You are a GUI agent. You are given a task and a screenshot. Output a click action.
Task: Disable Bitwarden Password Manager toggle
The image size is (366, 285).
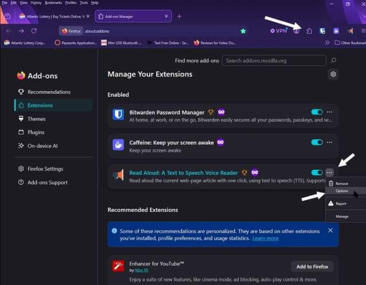[317, 112]
